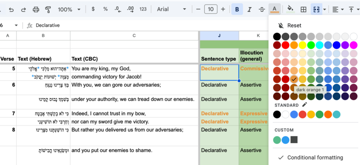Select cell 'You are my king, my God,'
The width and height of the screenshot is (360, 165).
(134, 69)
